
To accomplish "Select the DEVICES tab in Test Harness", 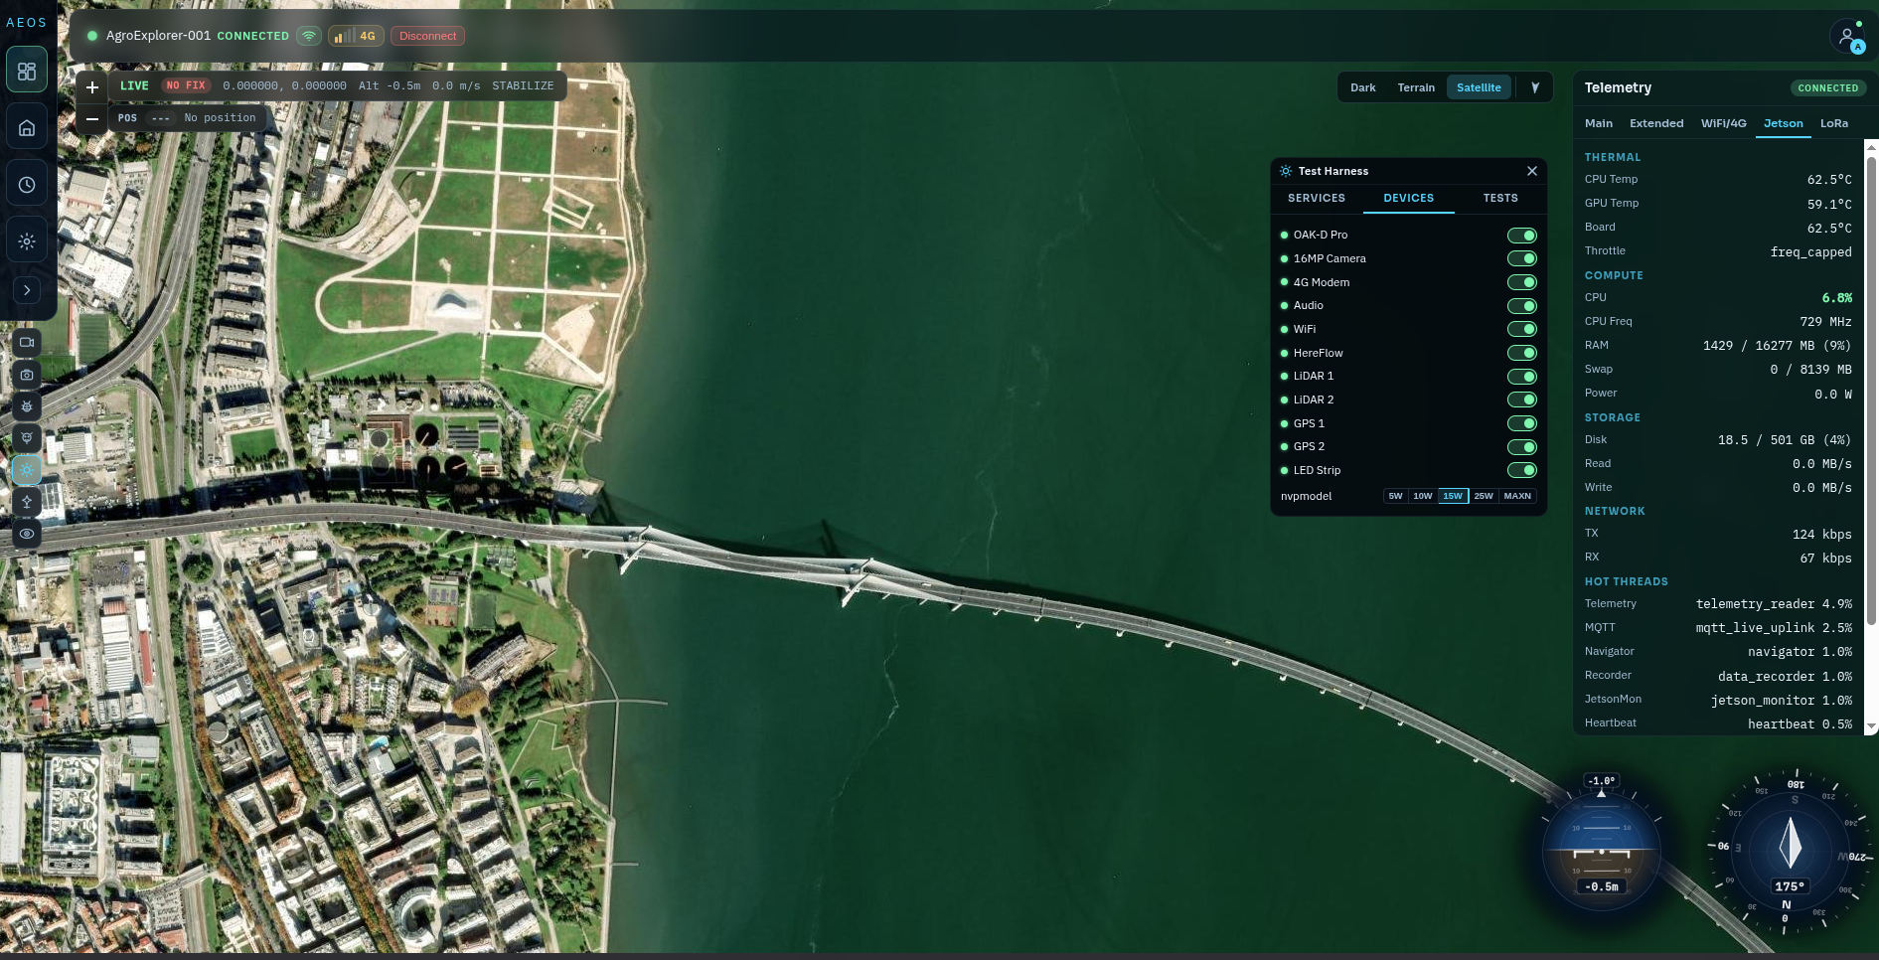I will pos(1408,198).
